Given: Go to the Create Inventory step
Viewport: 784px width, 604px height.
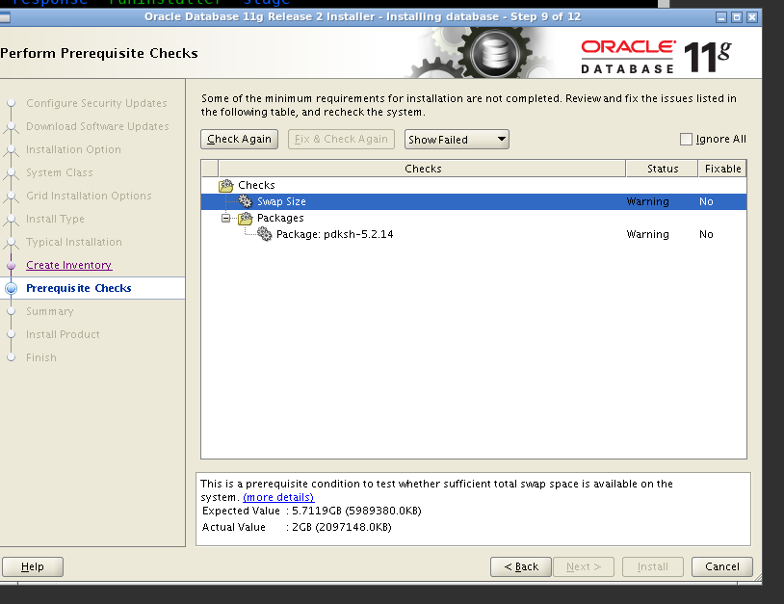Looking at the screenshot, I should (x=69, y=265).
